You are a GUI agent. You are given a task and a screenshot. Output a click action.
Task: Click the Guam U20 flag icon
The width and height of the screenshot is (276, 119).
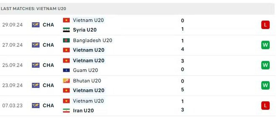click(66, 70)
